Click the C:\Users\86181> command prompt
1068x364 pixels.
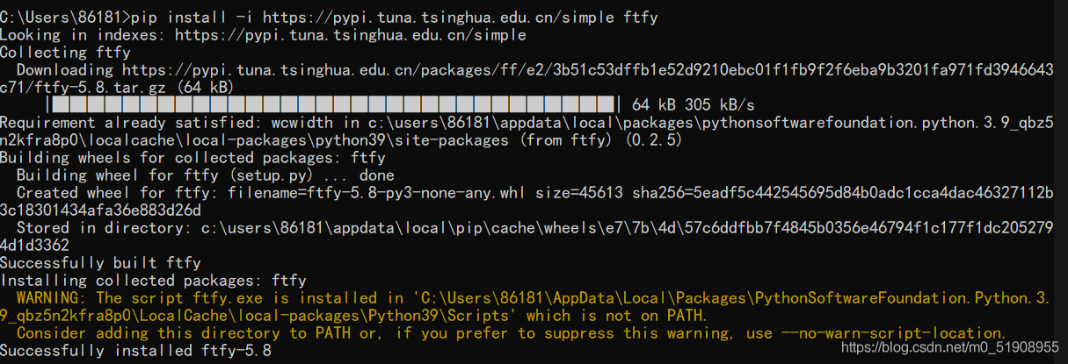coord(65,17)
